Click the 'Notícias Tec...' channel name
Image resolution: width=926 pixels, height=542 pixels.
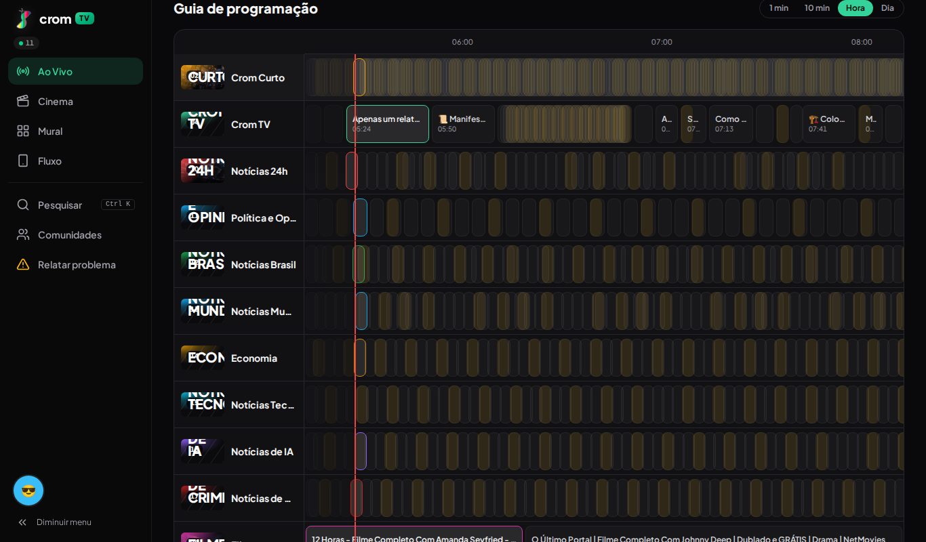(x=263, y=404)
